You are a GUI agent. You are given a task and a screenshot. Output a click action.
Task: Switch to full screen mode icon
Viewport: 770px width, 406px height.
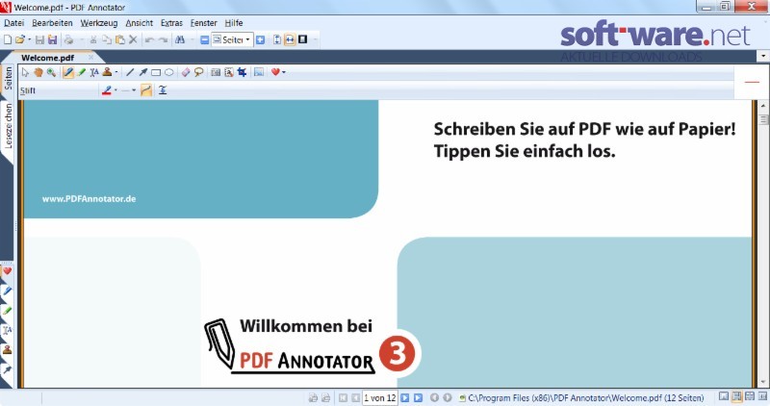(x=303, y=39)
